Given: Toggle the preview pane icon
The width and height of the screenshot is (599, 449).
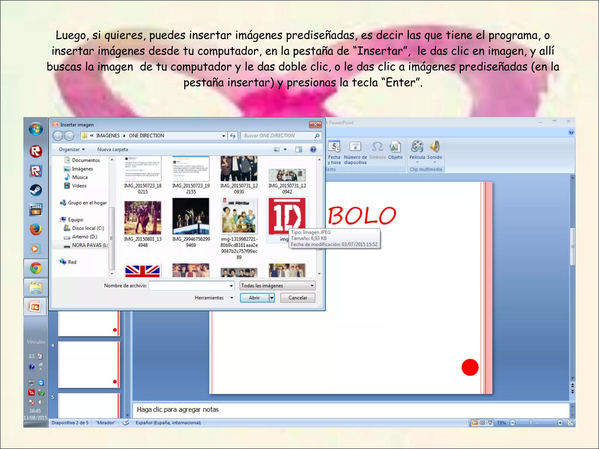Looking at the screenshot, I should 299,149.
